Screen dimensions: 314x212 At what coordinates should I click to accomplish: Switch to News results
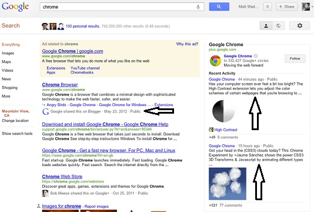pos(6,79)
